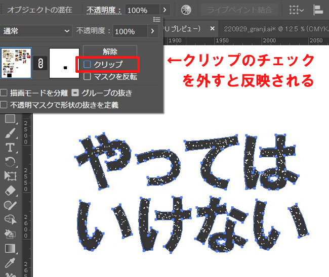Select the Free Transform tool
The height and width of the screenshot is (277, 329).
pos(10,176)
